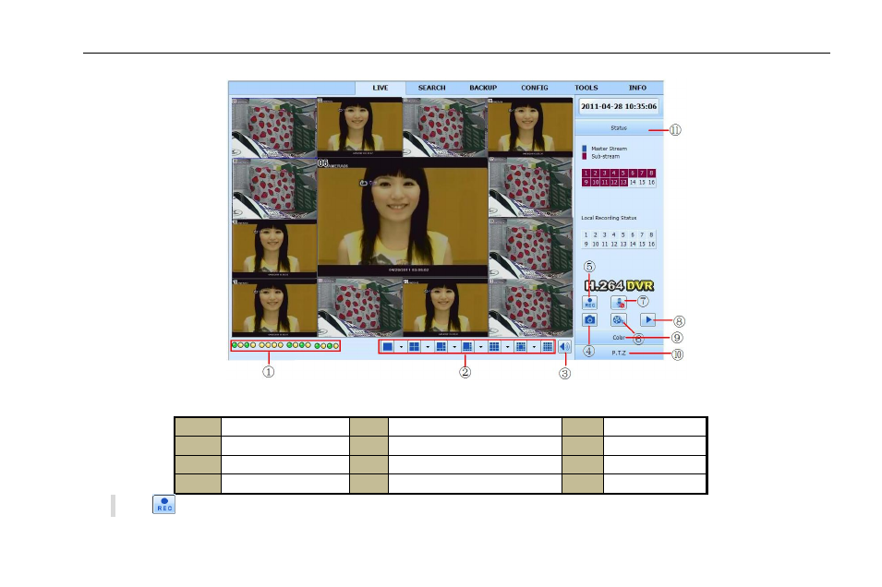Toggle channel 16 in Local Recording Status grid
The width and height of the screenshot is (882, 587).
coord(651,244)
